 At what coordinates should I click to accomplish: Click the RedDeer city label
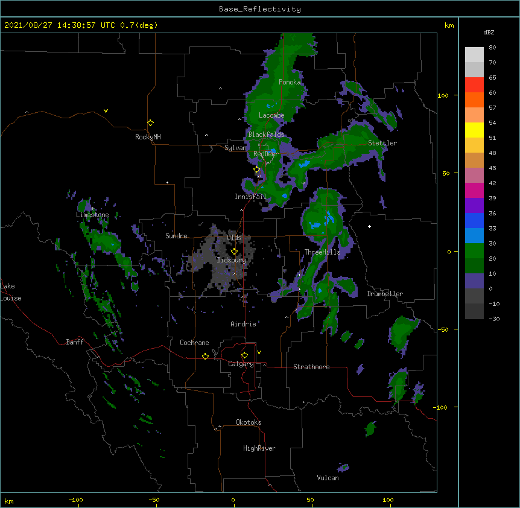tap(266, 154)
